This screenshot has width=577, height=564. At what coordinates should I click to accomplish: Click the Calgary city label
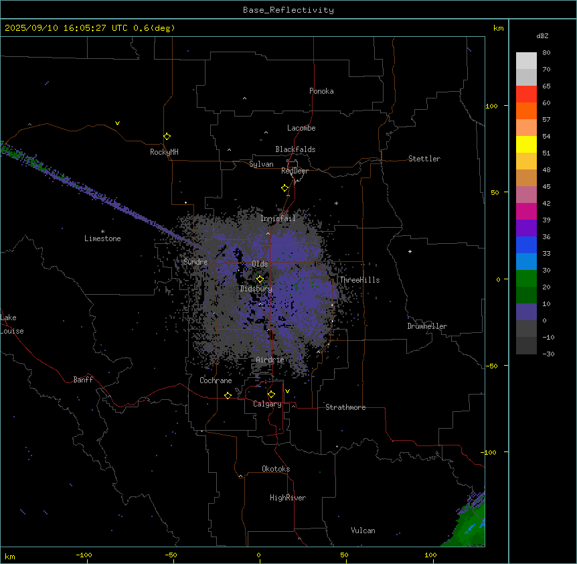267,404
